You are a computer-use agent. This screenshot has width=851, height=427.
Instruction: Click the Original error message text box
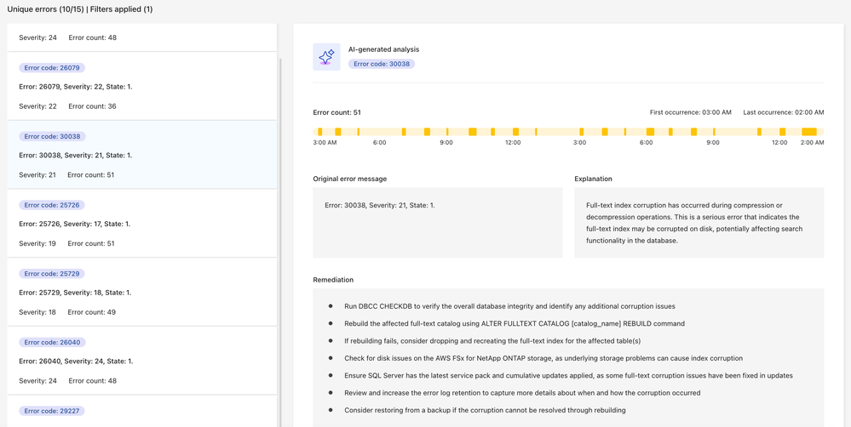[x=437, y=222]
